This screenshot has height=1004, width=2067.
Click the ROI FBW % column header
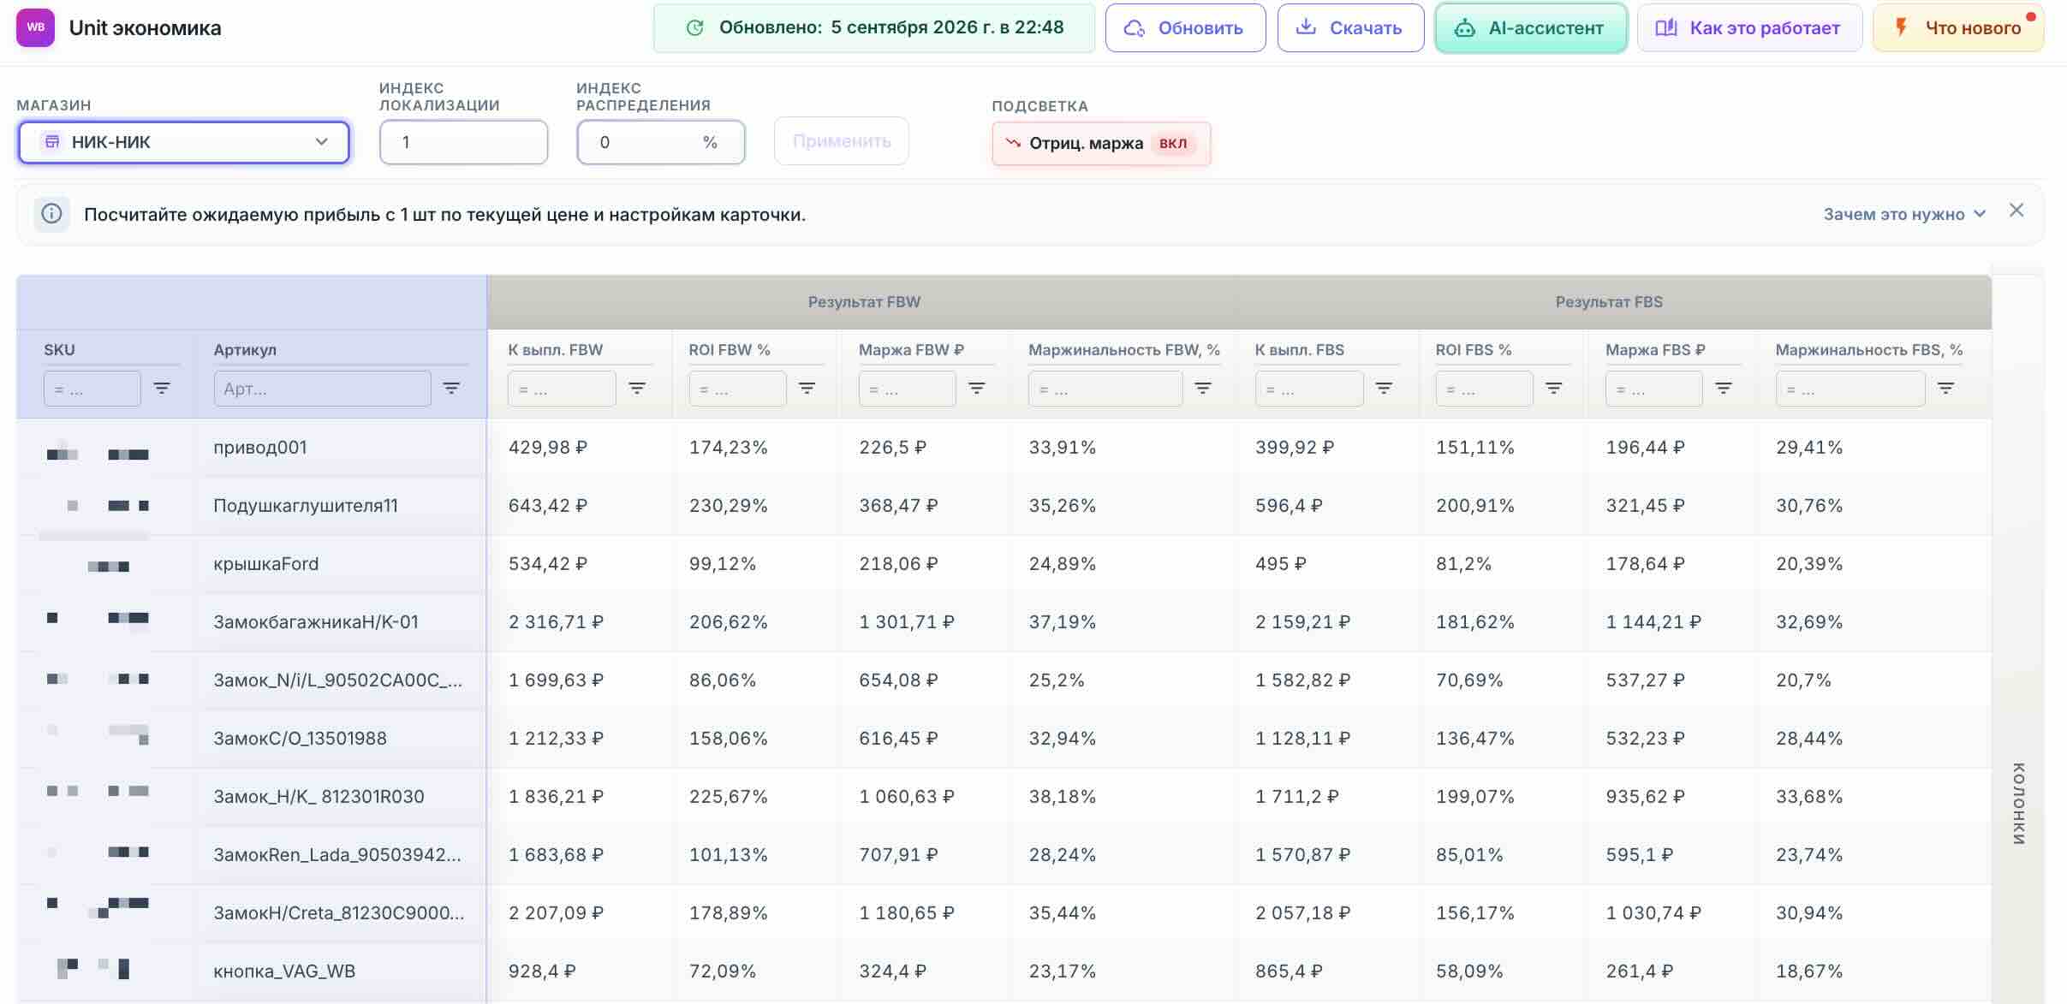(730, 349)
